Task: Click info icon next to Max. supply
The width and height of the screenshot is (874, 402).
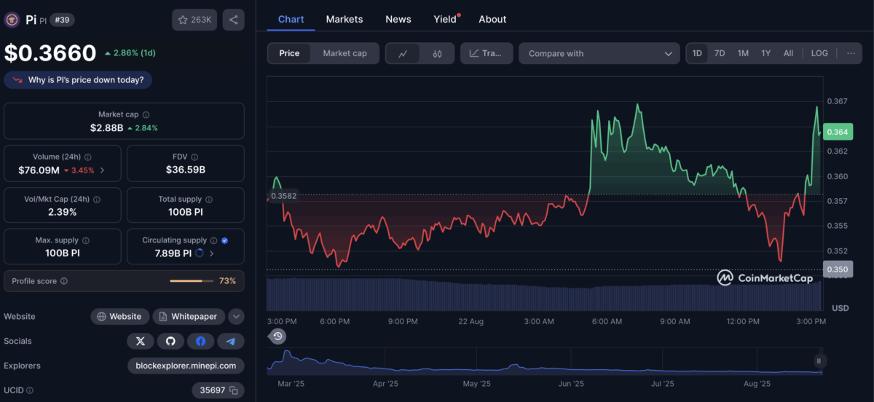Action: pyautogui.click(x=85, y=241)
